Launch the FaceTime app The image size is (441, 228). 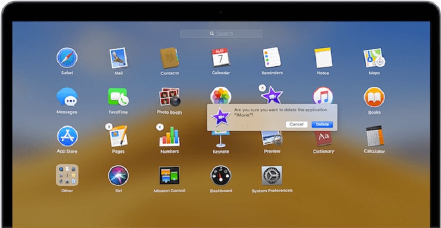118,97
